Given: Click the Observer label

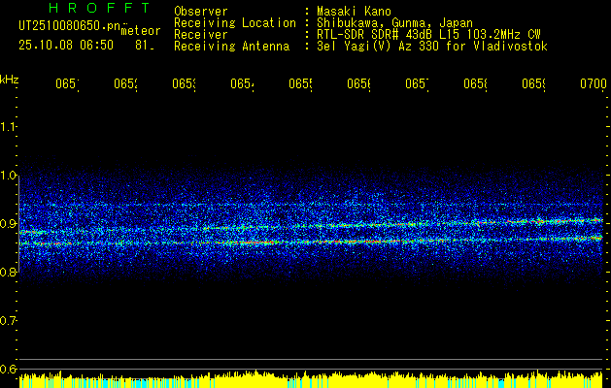Looking at the screenshot, I should [x=201, y=12].
